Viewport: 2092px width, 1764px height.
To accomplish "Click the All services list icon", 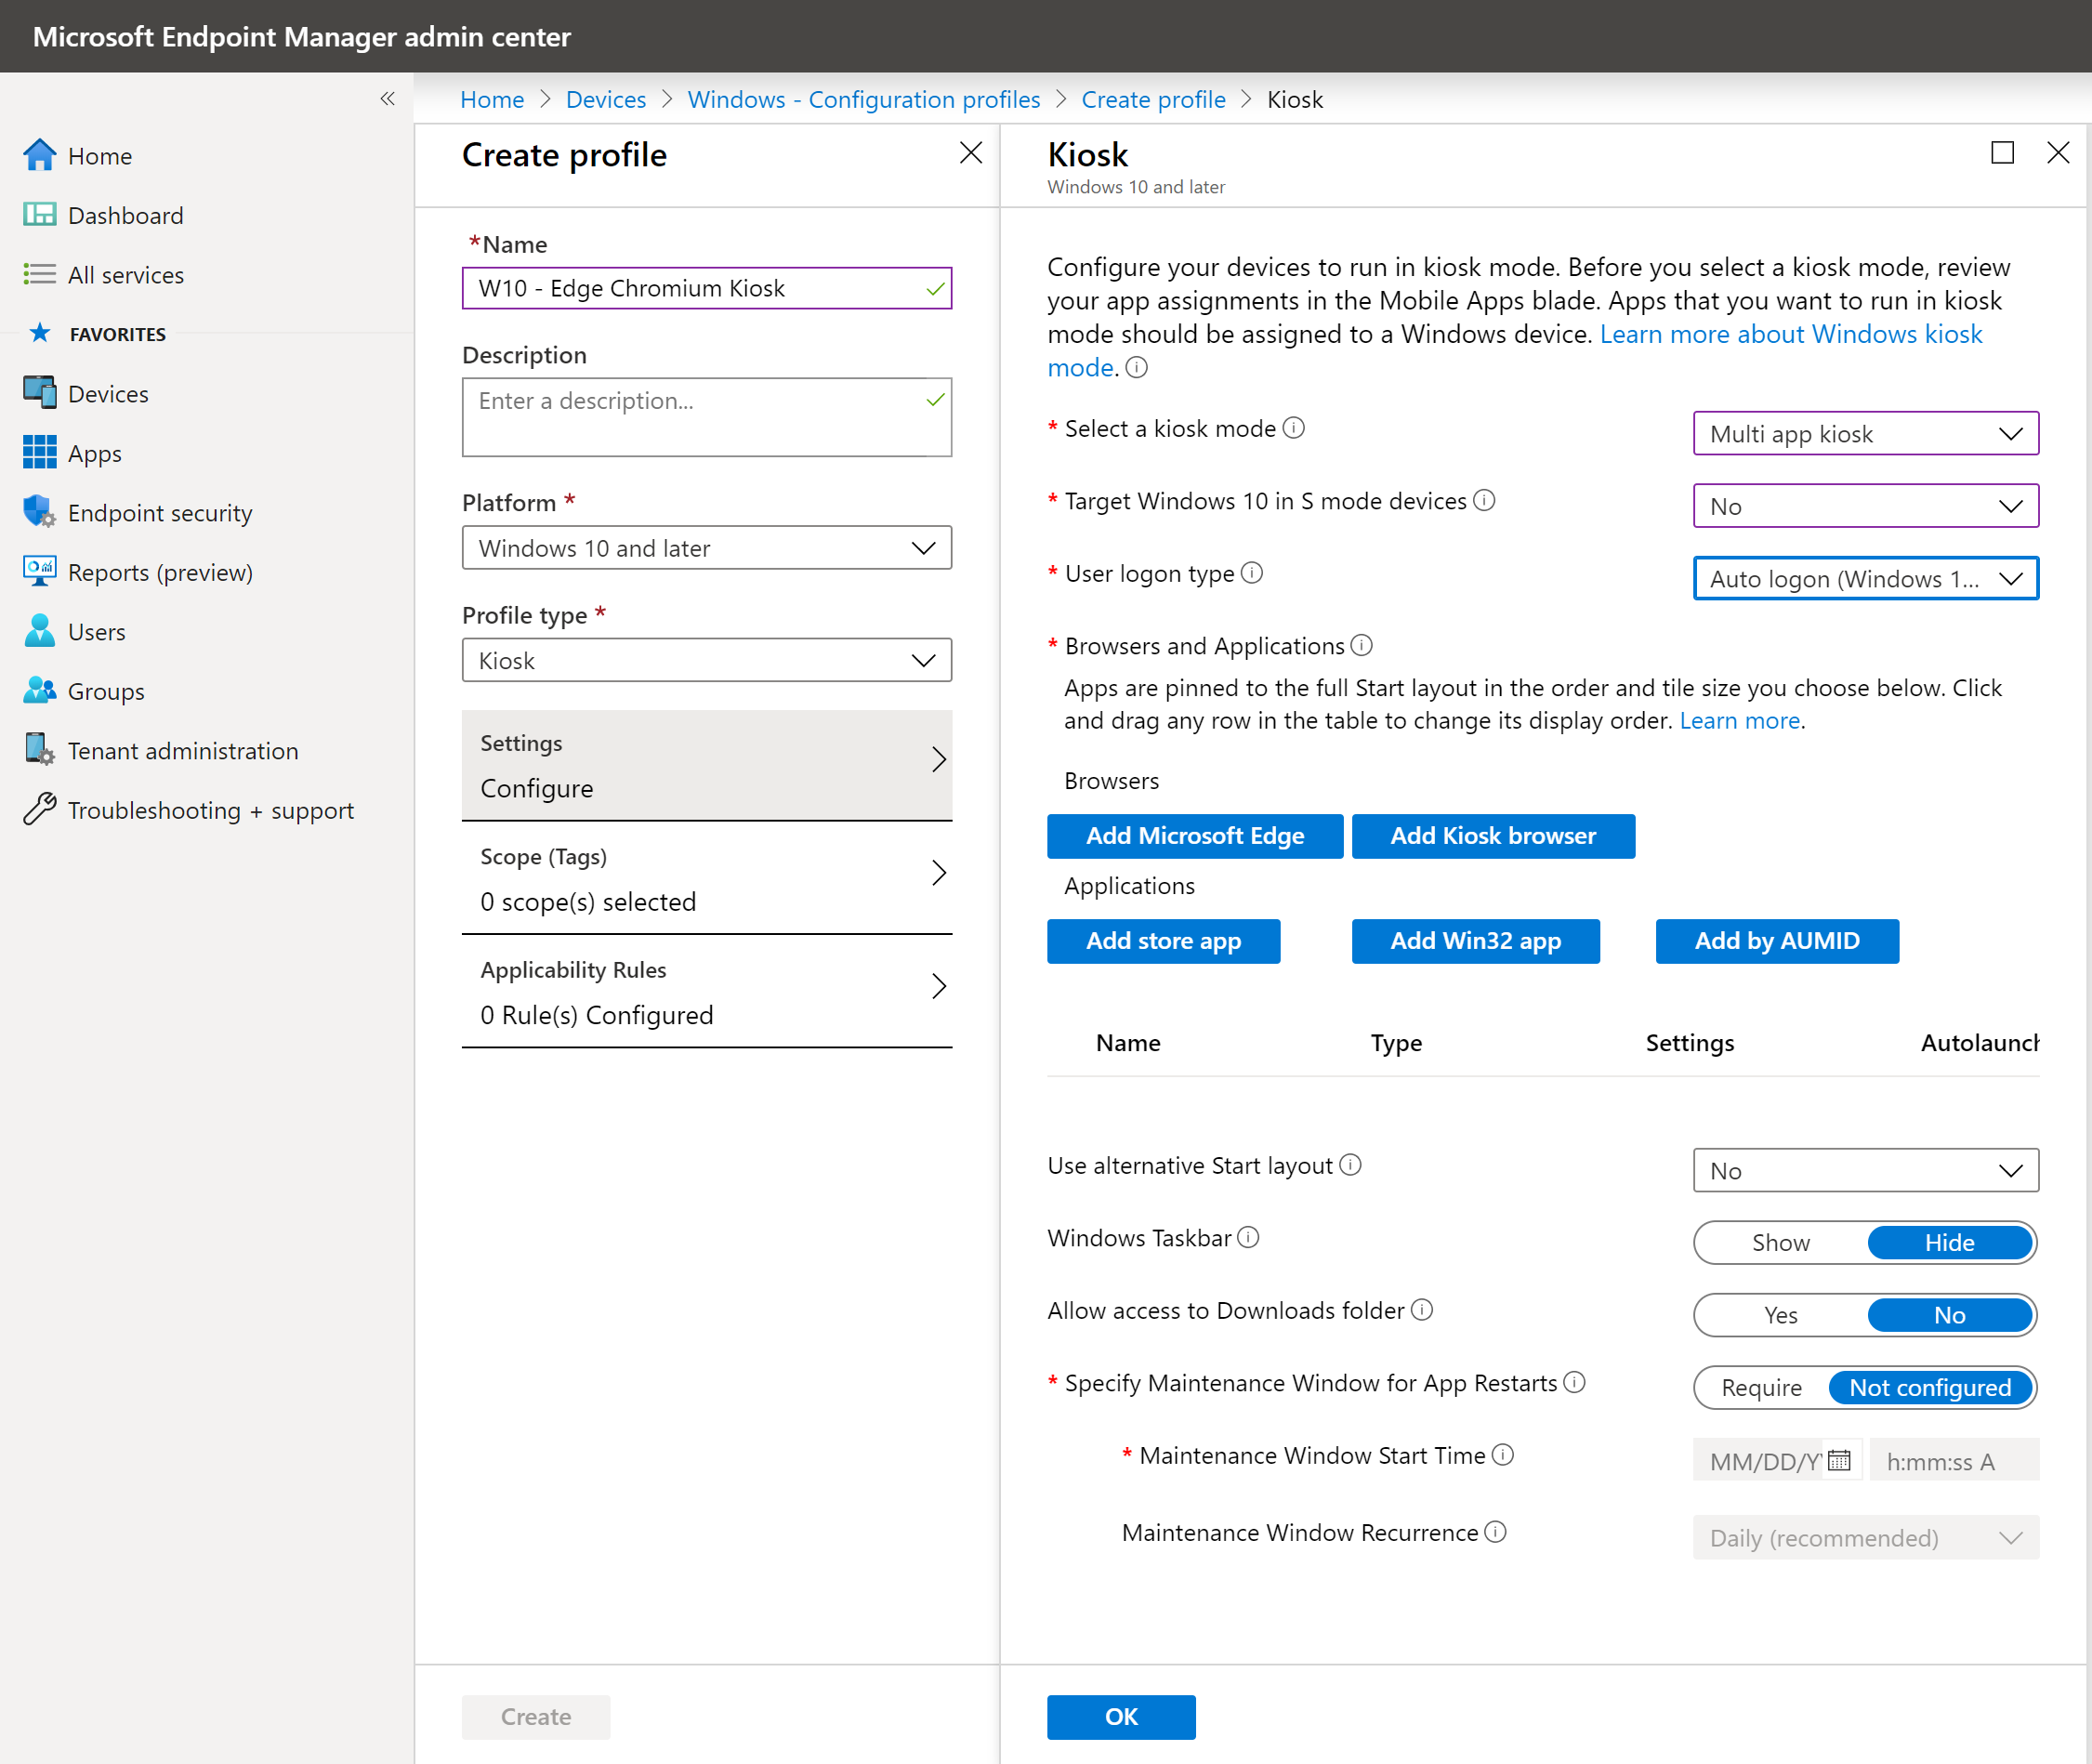I will [x=39, y=274].
